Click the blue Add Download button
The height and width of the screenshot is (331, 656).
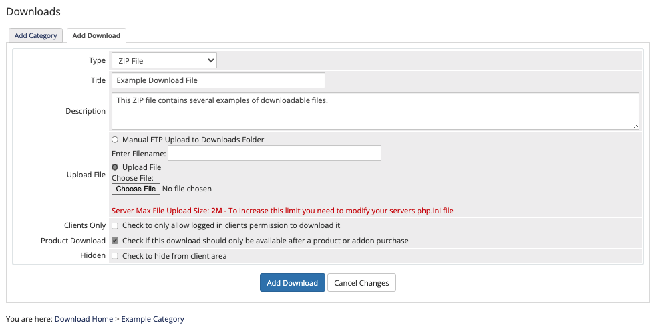(293, 282)
